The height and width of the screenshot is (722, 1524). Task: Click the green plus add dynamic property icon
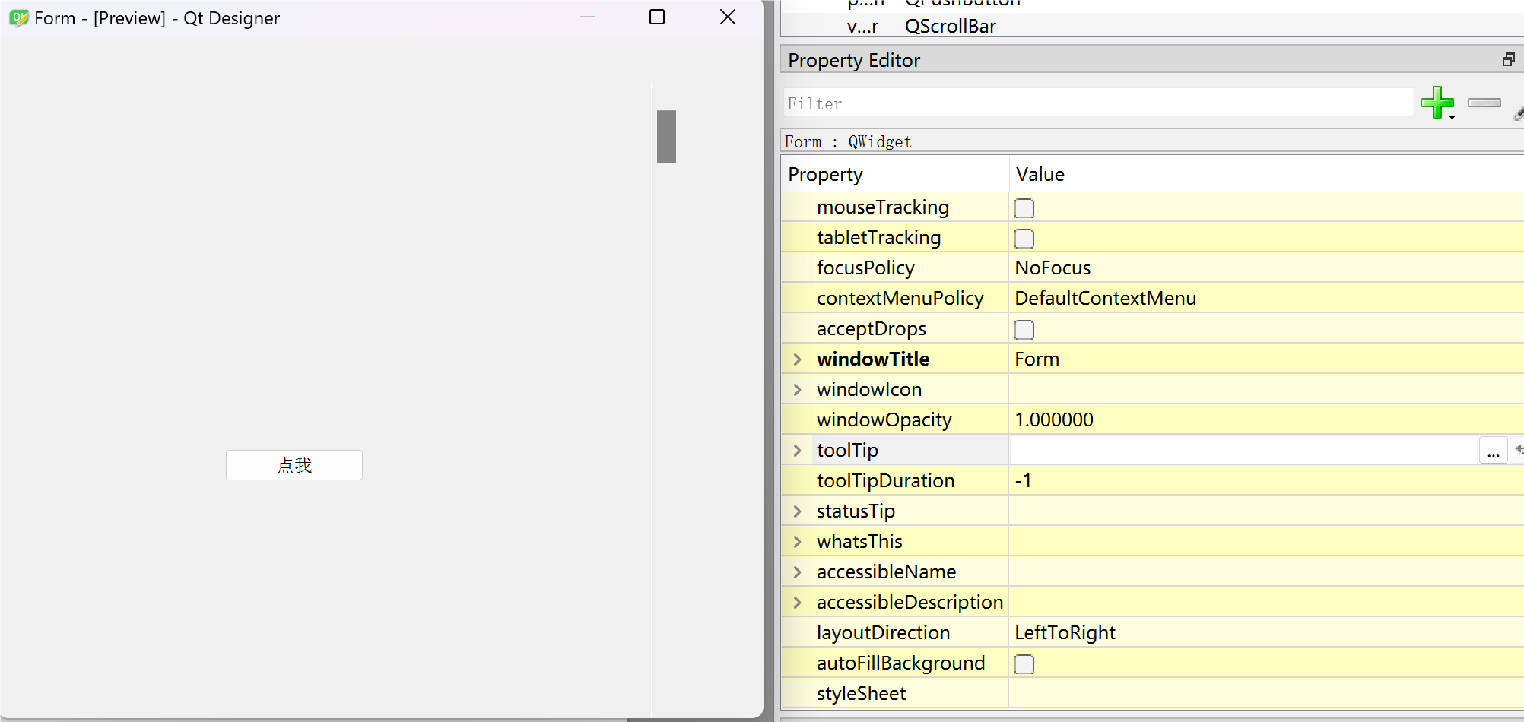click(x=1437, y=103)
